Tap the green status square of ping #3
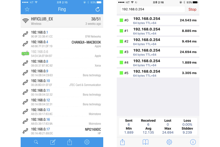220x147 pixels. 122,52
